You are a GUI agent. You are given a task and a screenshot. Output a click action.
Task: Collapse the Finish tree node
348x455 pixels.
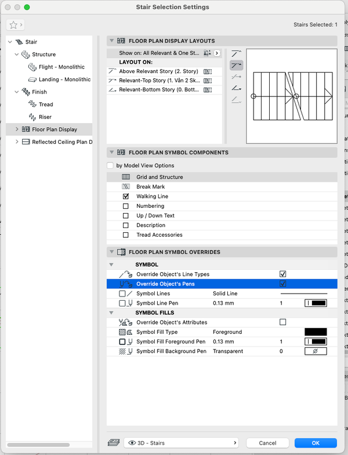click(17, 92)
